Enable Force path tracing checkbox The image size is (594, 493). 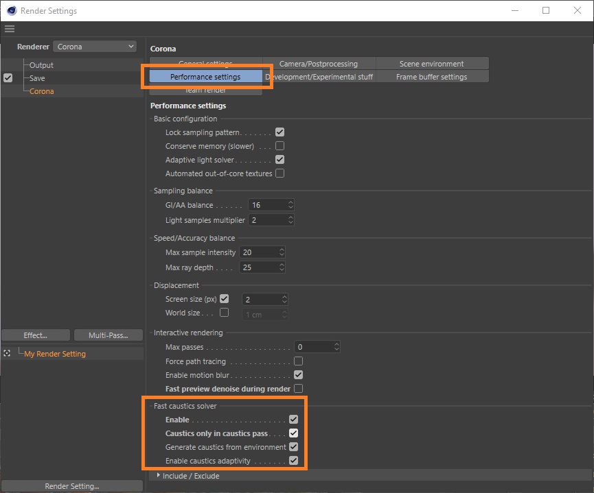298,361
